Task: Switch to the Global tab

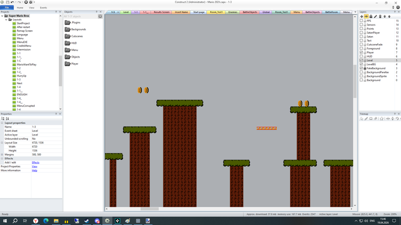Action: (x=266, y=12)
